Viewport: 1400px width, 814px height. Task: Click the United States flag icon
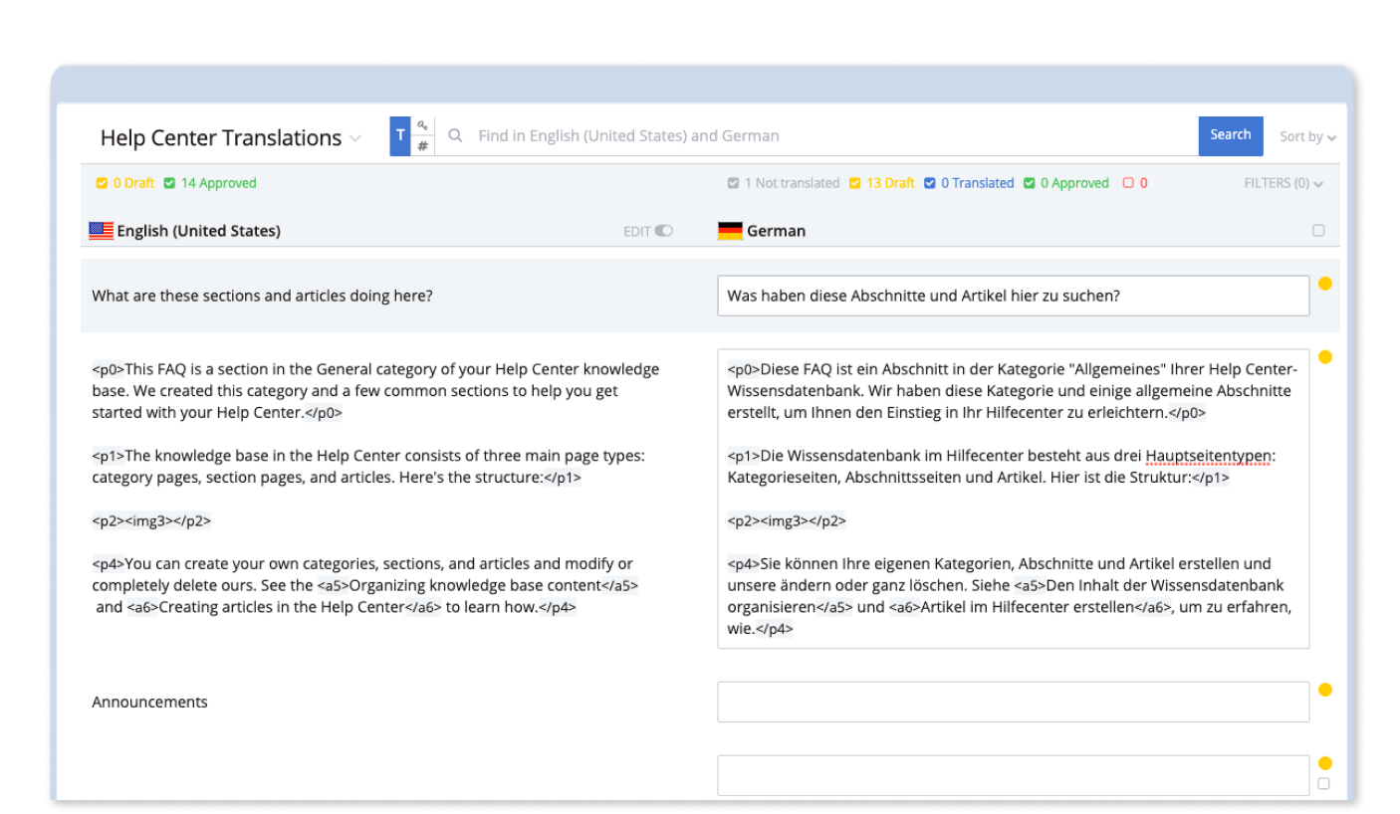[x=101, y=231]
